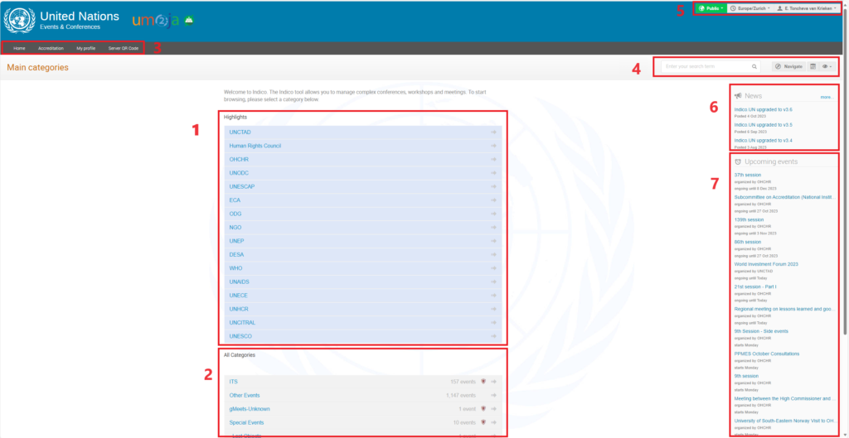The width and height of the screenshot is (849, 438).
Task: Open '5th Session - Side events' link
Action: click(x=761, y=331)
